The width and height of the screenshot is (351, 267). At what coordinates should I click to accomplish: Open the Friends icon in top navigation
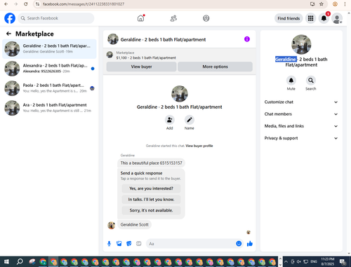173,18
